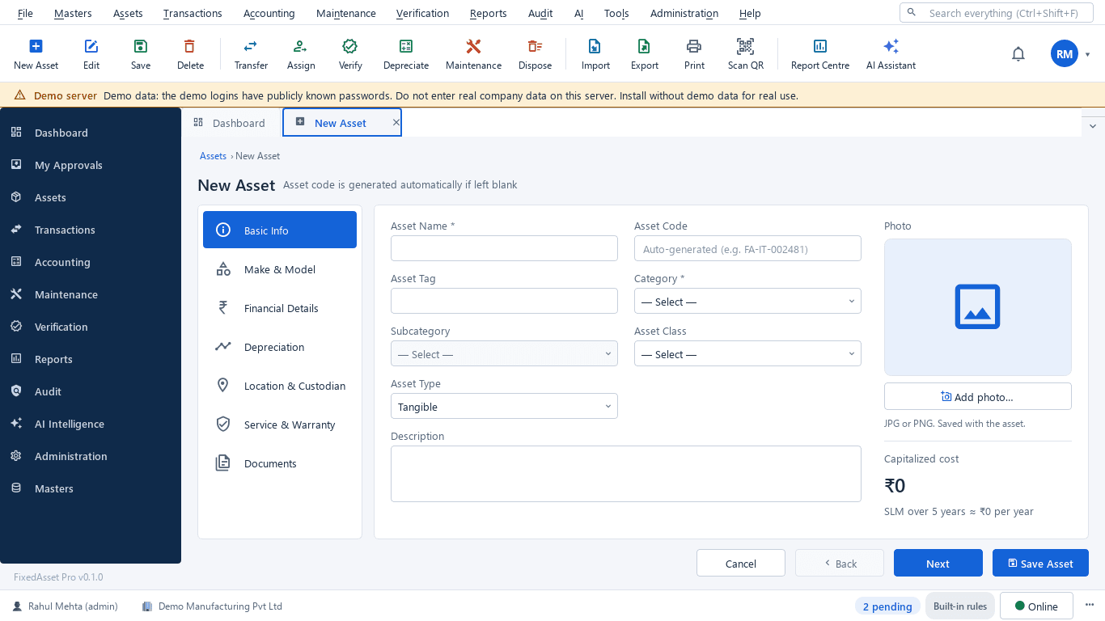Open the Verify toolbar icon
Viewport: 1105px width, 621px height.
pyautogui.click(x=350, y=54)
